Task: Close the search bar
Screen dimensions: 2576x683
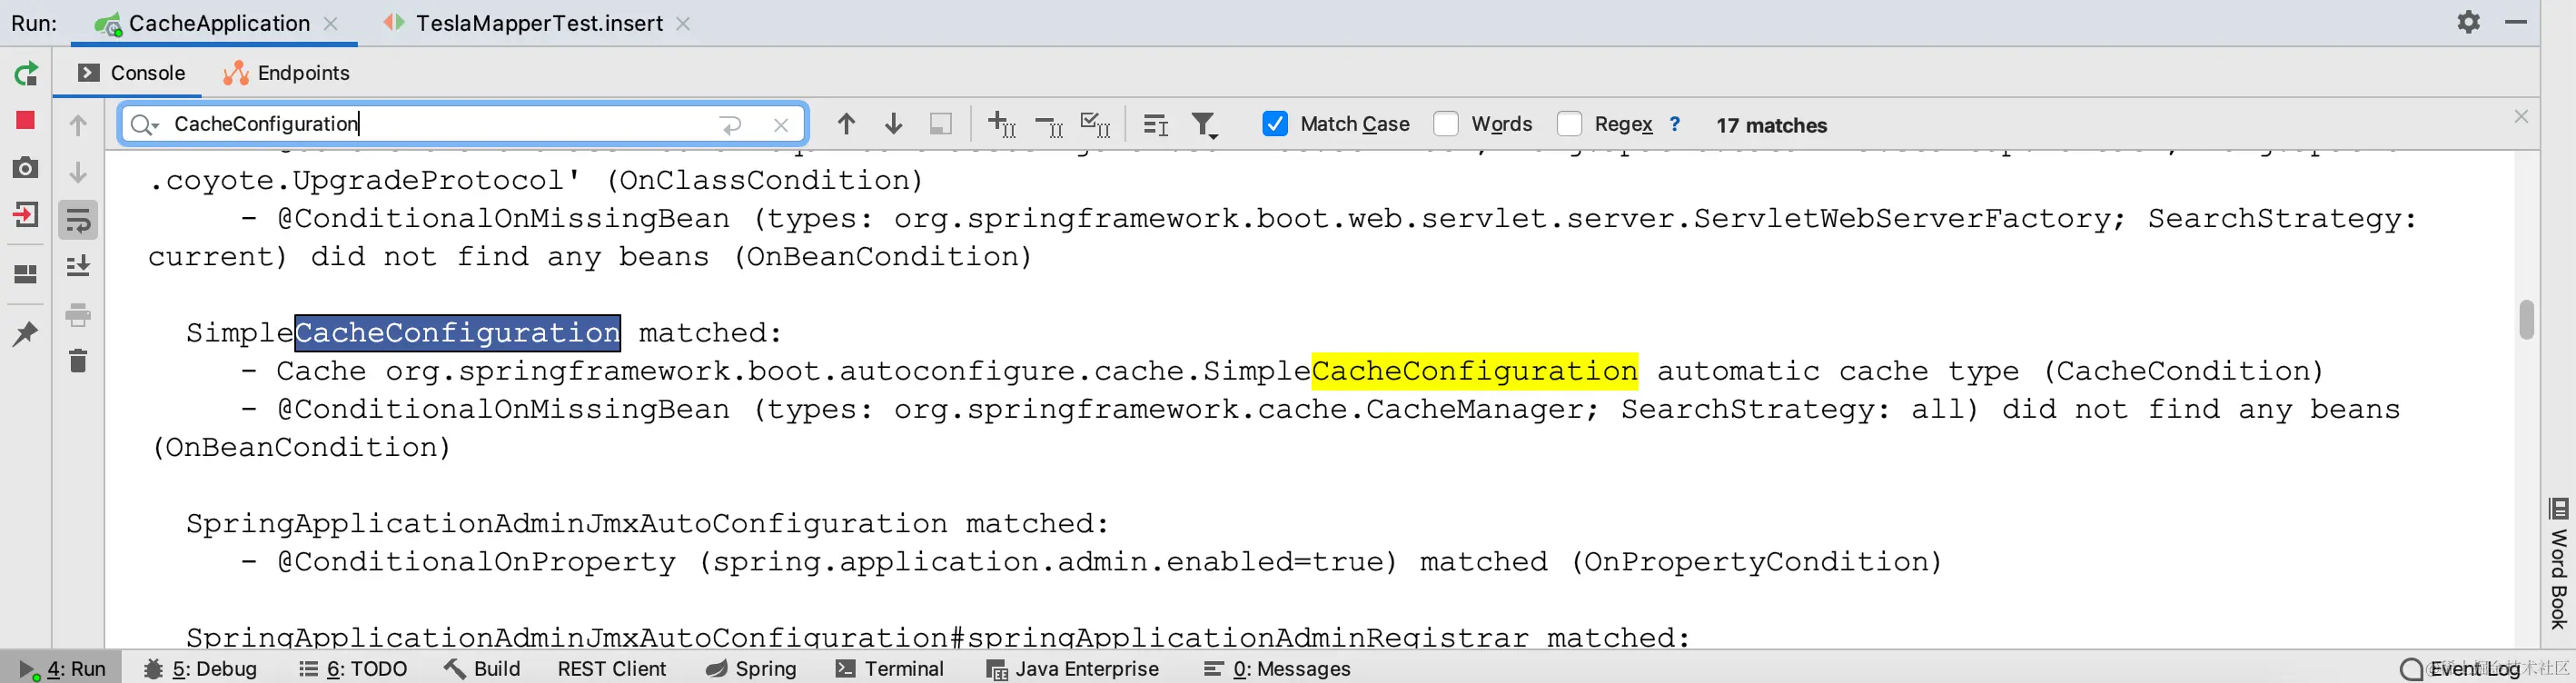Action: [x=2521, y=117]
